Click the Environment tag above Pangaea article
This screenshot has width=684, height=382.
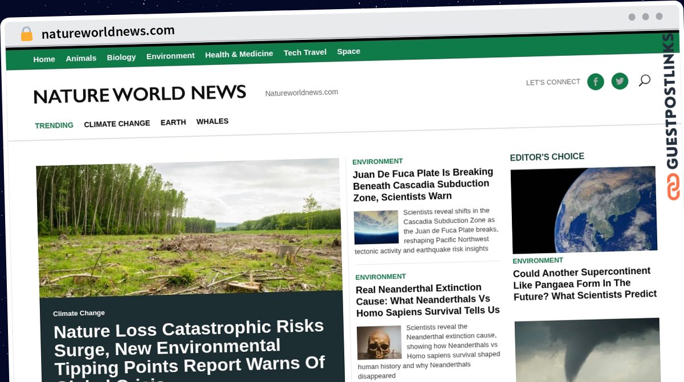[538, 261]
